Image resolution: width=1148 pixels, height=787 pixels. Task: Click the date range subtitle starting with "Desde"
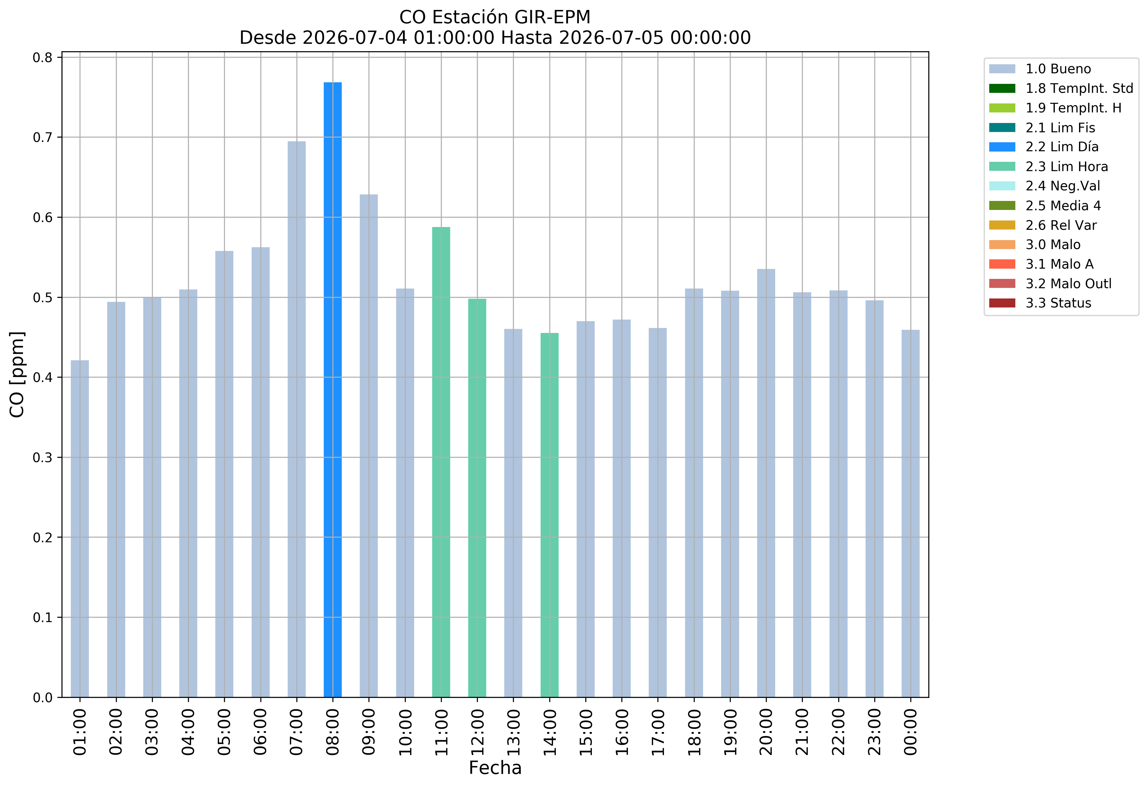[495, 38]
